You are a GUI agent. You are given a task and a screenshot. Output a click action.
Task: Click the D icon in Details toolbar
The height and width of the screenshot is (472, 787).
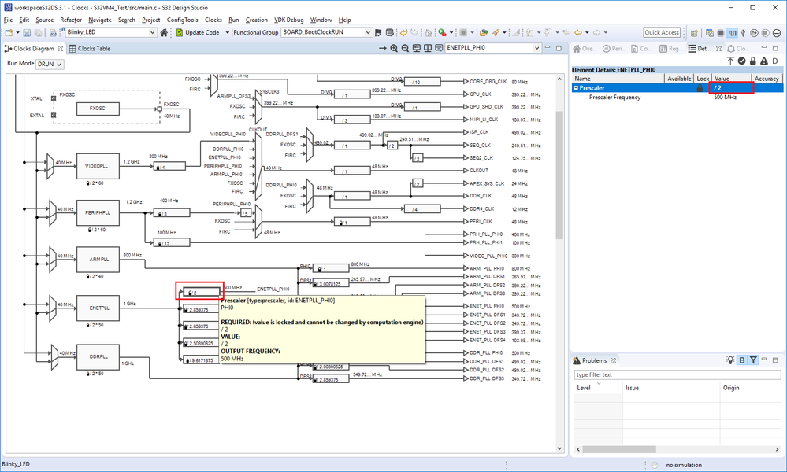pyautogui.click(x=775, y=61)
